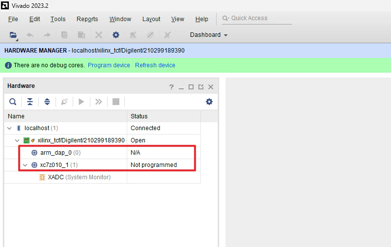Open the Reports menu

87,19
